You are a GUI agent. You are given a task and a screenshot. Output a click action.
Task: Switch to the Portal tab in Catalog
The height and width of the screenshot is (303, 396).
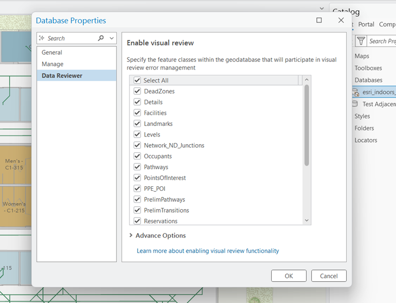366,24
